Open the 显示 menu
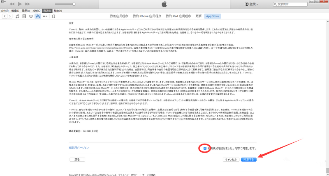 25,11
